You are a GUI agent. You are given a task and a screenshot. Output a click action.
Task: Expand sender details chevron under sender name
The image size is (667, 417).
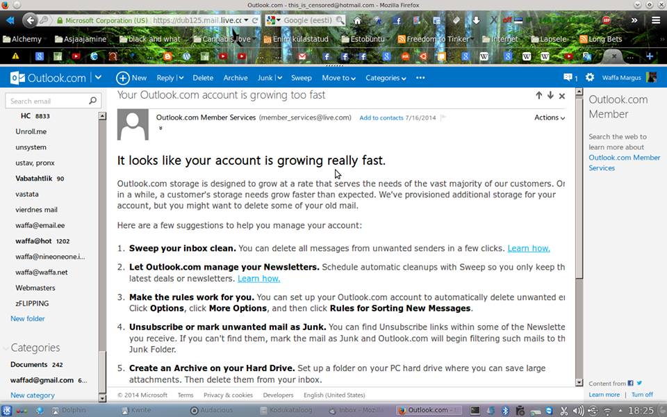(x=160, y=128)
